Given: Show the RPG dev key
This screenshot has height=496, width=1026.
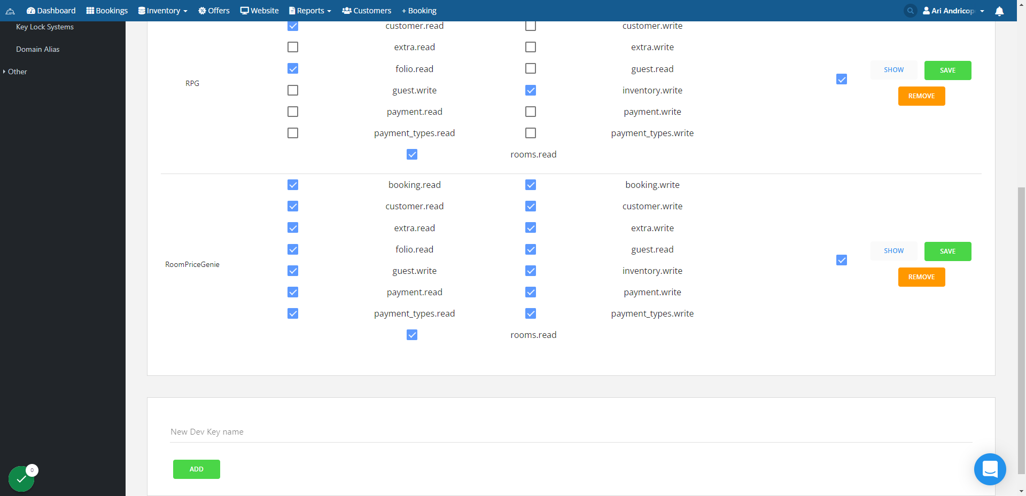Looking at the screenshot, I should point(894,70).
